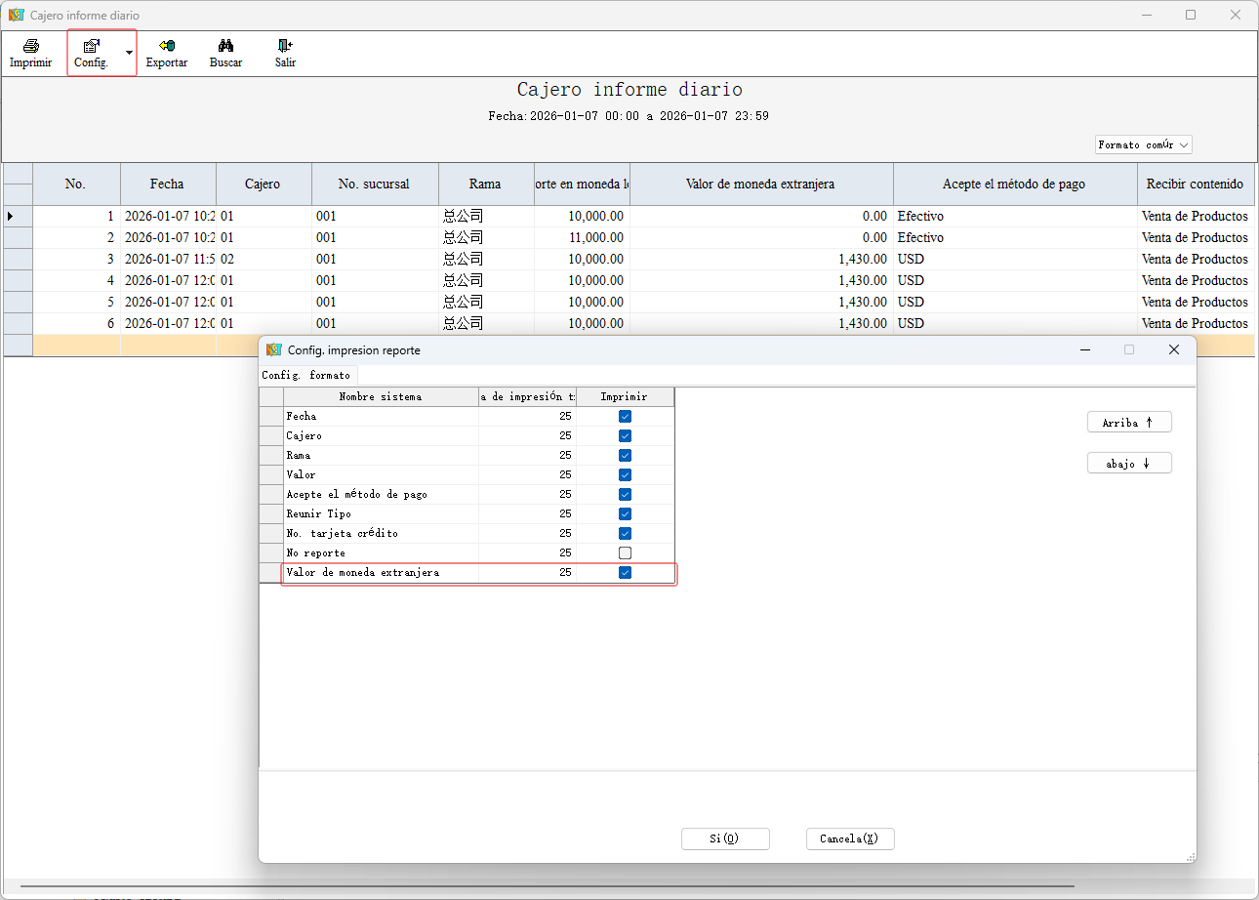Click the Config. impresion reporte dialog icon
The width and height of the screenshot is (1259, 900).
click(274, 349)
